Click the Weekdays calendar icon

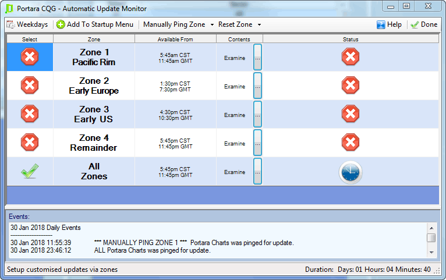pos(11,24)
